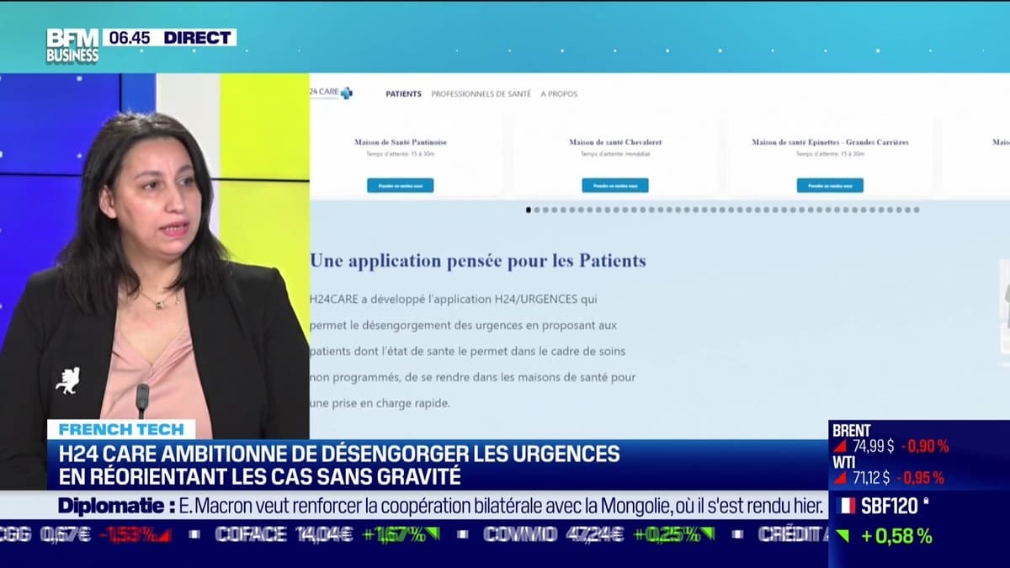Click the 'DIRECT' live indicator
This screenshot has width=1010, height=568.
pos(197,37)
